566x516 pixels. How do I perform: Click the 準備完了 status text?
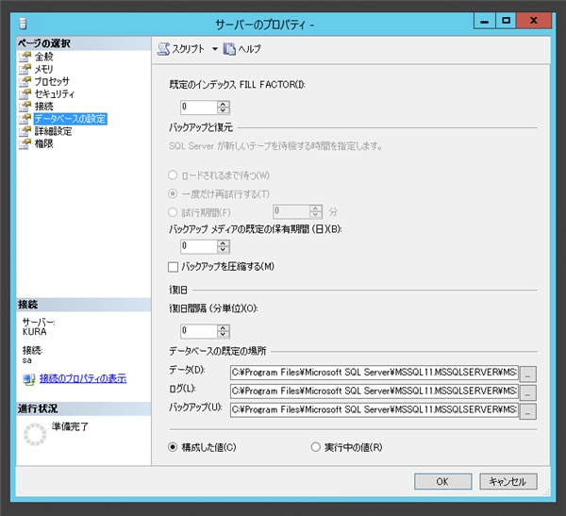click(x=70, y=426)
